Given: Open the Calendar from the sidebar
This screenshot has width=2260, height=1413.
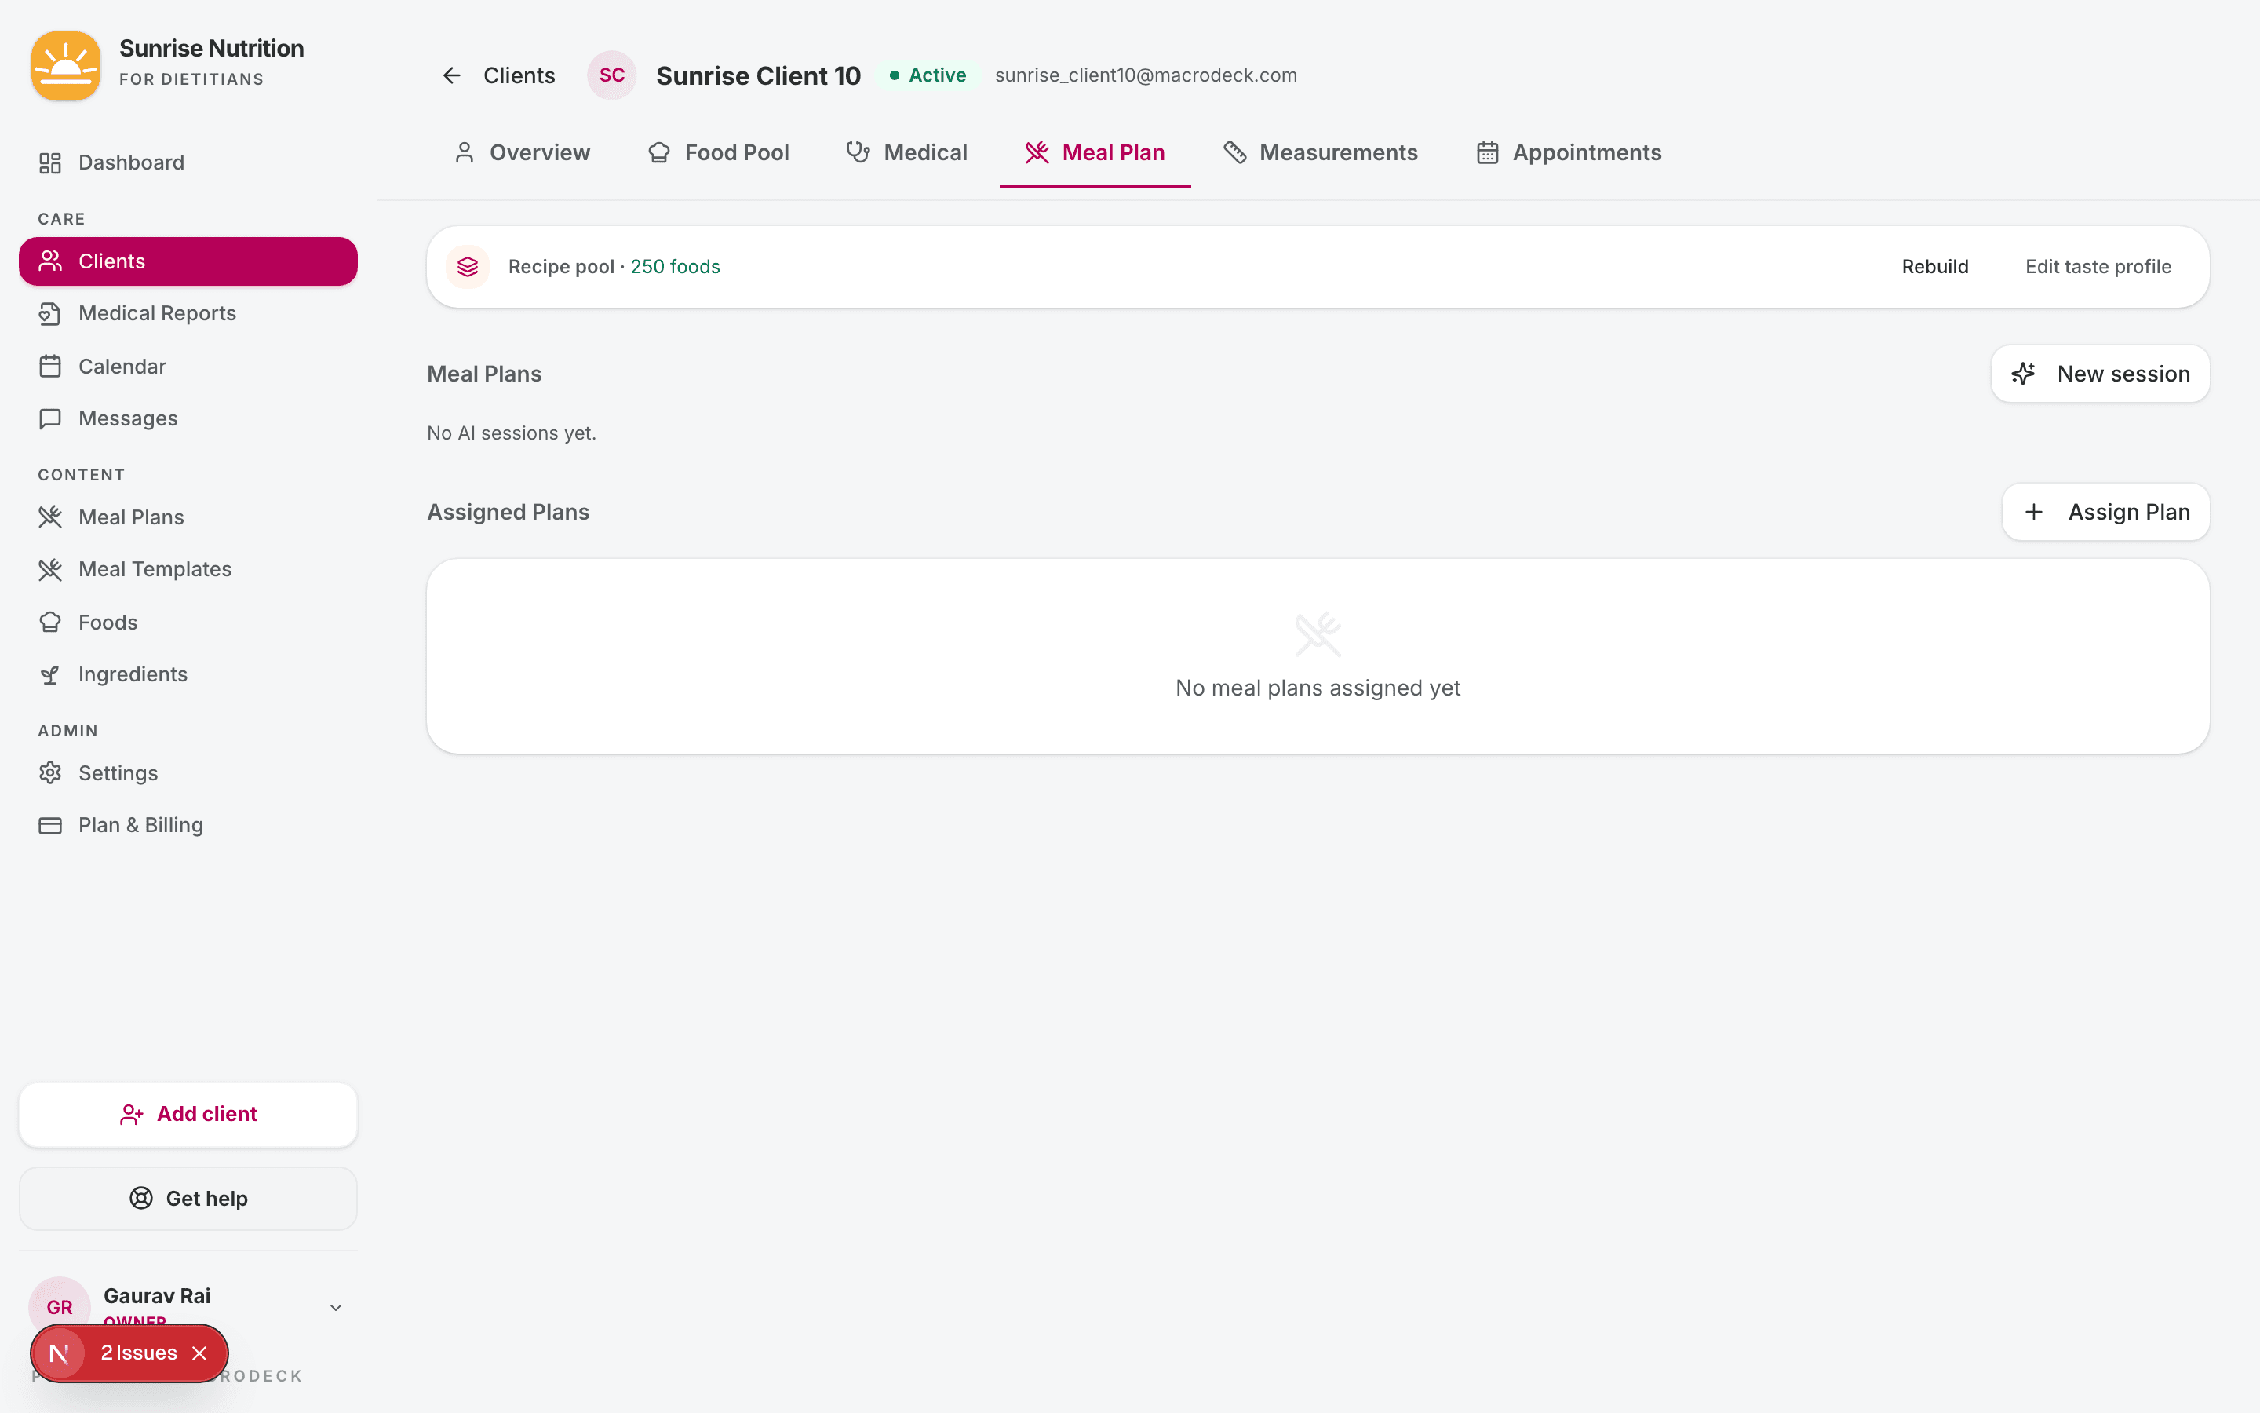Looking at the screenshot, I should click(122, 365).
